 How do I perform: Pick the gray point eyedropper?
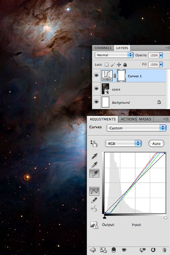(x=94, y=164)
